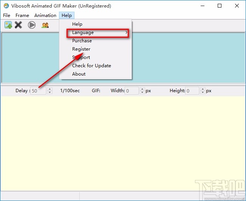Expand the Language submenu
Screen dimensions: 246x201
95,32
